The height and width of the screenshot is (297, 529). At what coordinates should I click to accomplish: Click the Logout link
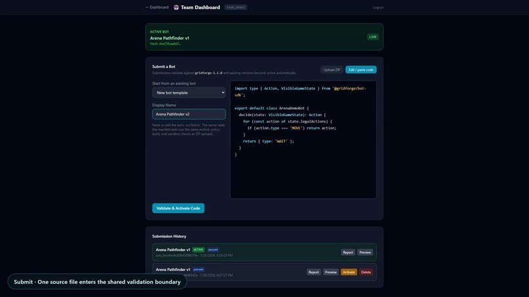[378, 7]
